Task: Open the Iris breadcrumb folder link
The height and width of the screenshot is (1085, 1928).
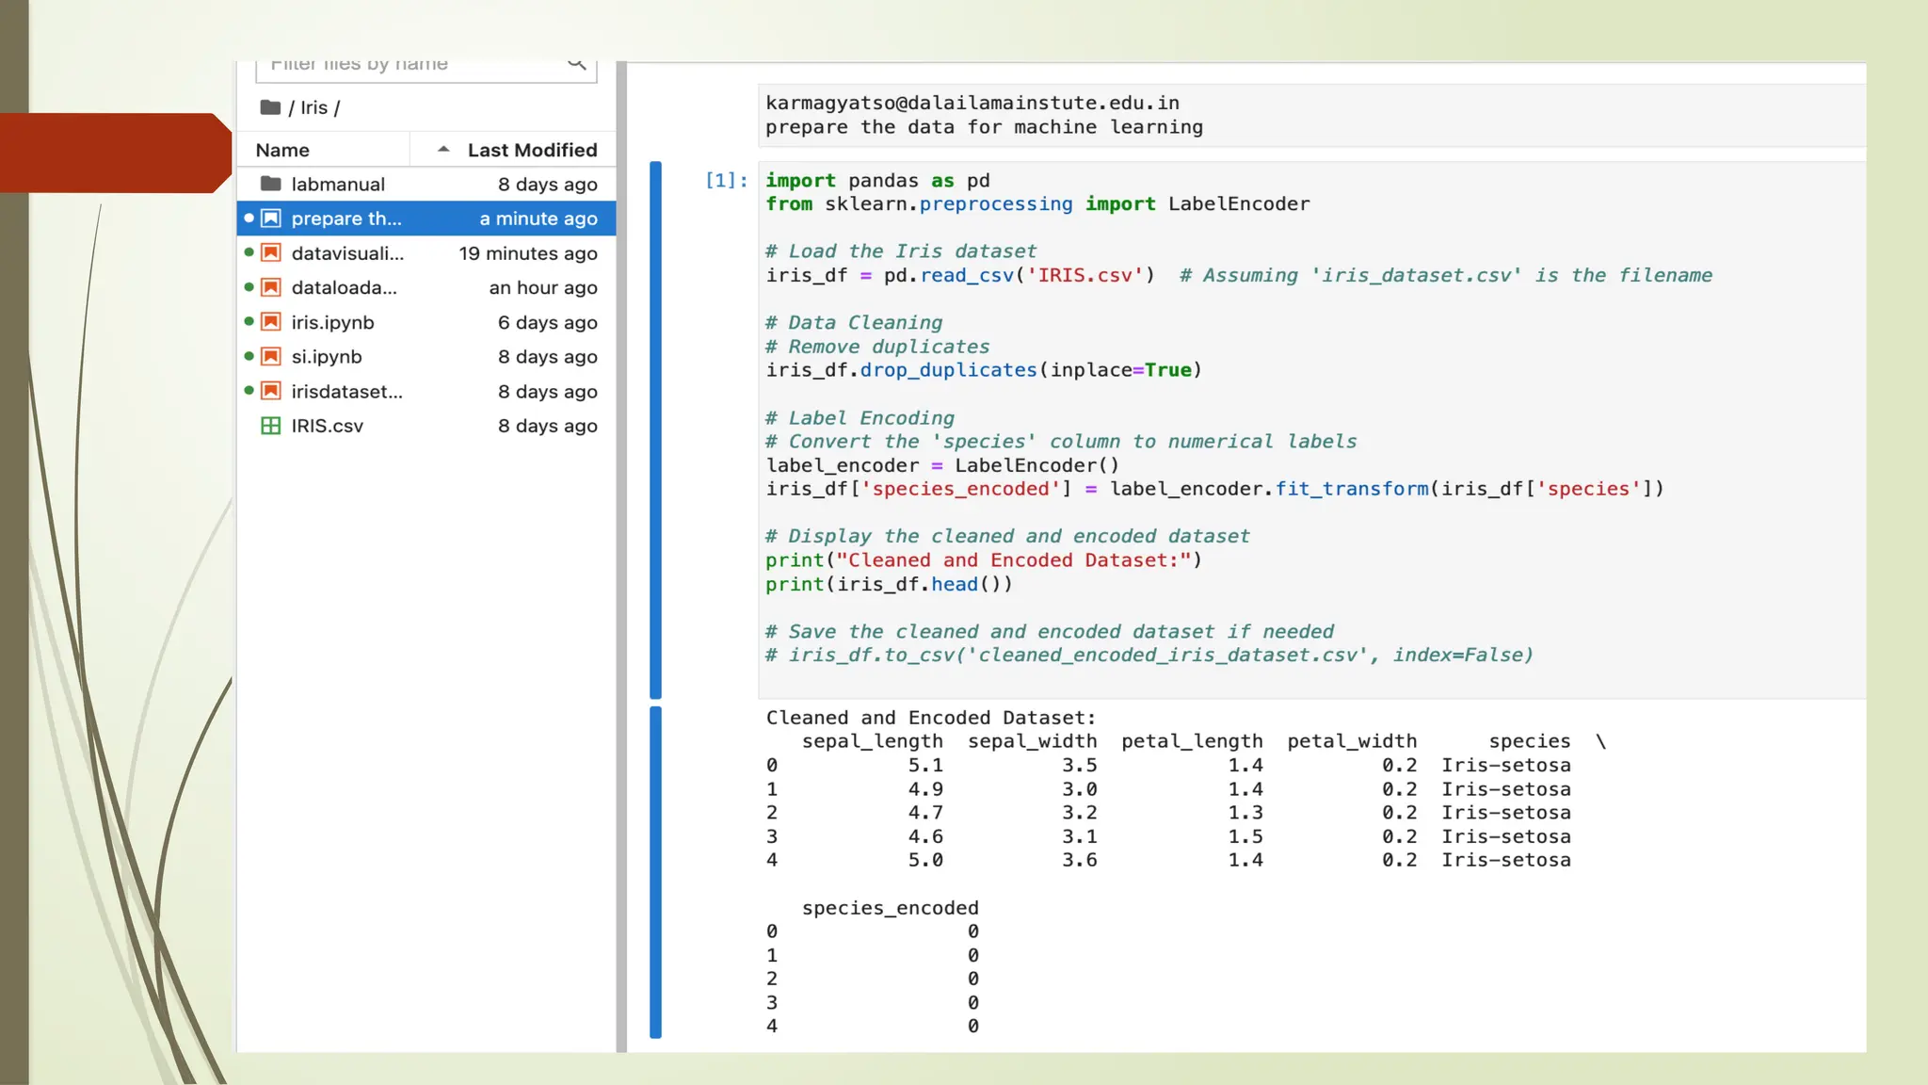Action: point(313,107)
